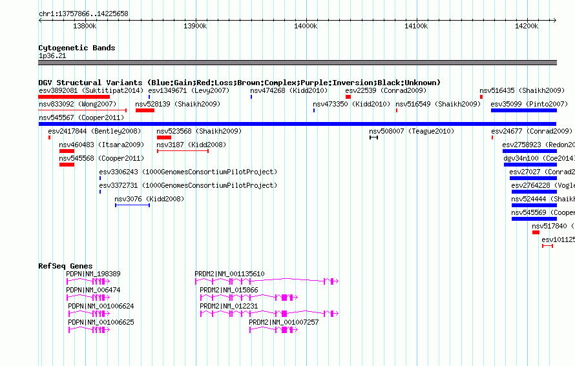Click the 14000k ruler tick label

[306, 26]
